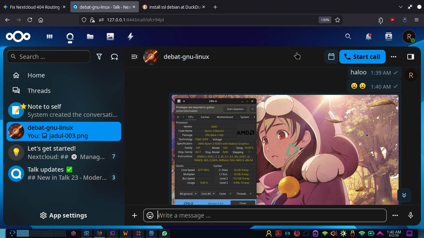The height and width of the screenshot is (238, 424).
Task: Open App settings in Talk sidebar
Action: tap(64, 215)
